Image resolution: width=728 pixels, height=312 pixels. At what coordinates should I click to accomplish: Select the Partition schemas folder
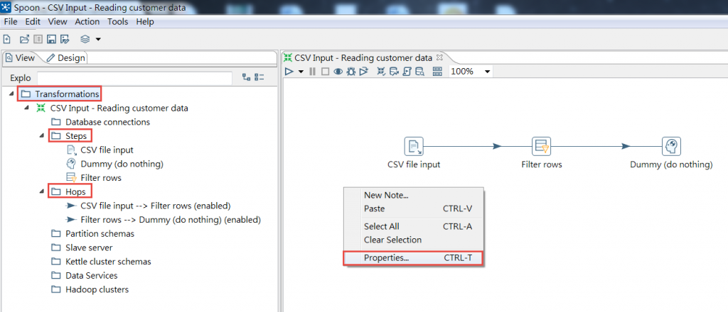[x=93, y=234]
